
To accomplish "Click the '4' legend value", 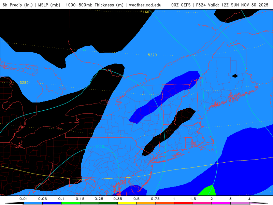I will (249, 199).
